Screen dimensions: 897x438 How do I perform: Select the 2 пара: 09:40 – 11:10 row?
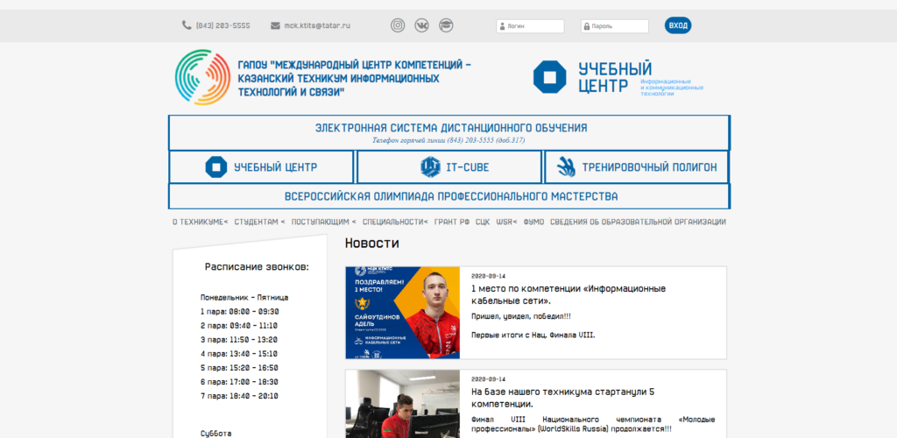click(239, 326)
